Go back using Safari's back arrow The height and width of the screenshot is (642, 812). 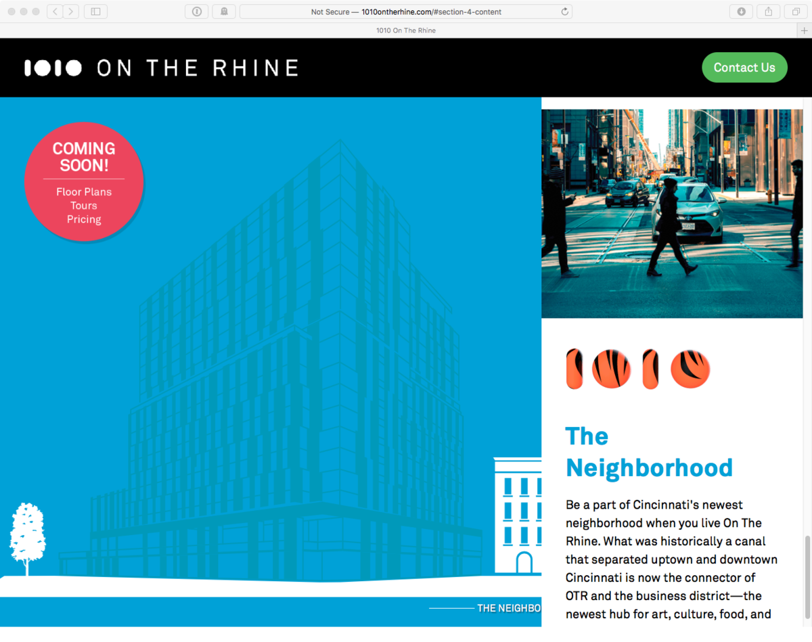(x=55, y=12)
